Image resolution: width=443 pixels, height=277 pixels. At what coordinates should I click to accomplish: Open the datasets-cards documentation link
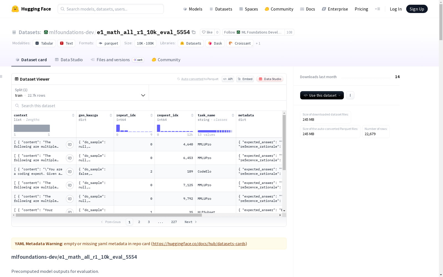click(x=199, y=244)
